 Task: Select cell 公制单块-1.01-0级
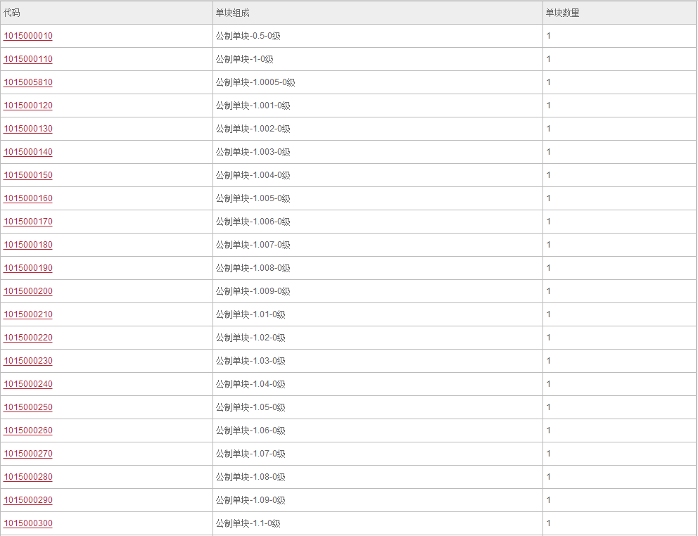(377, 314)
